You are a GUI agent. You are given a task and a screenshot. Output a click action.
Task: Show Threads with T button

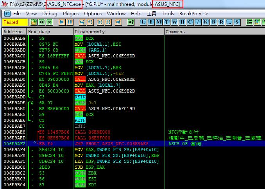[x=167, y=22]
